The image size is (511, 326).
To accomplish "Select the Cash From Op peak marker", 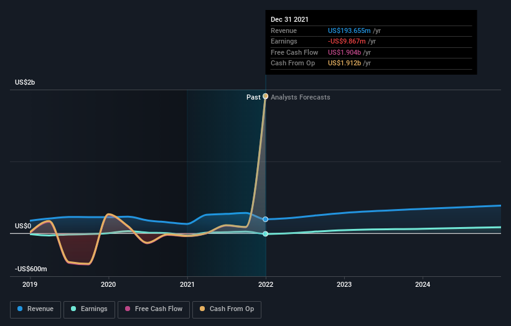I will [x=266, y=96].
